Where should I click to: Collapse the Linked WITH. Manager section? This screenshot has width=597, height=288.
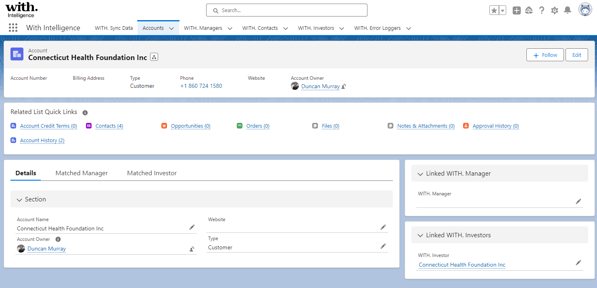pyautogui.click(x=420, y=174)
